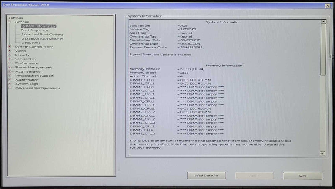Click the Bios version value A19
This screenshot has width=335, height=189.
click(184, 25)
